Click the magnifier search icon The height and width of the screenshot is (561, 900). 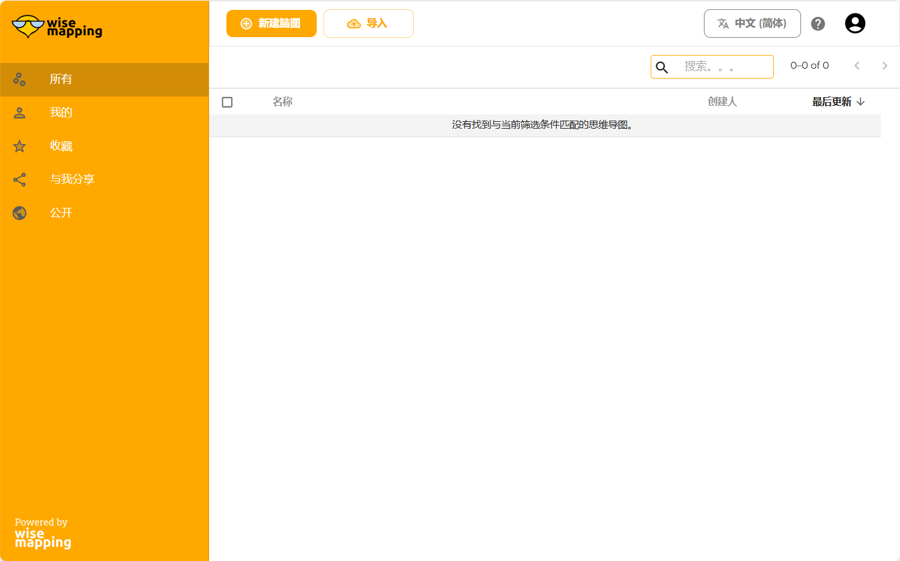click(662, 67)
